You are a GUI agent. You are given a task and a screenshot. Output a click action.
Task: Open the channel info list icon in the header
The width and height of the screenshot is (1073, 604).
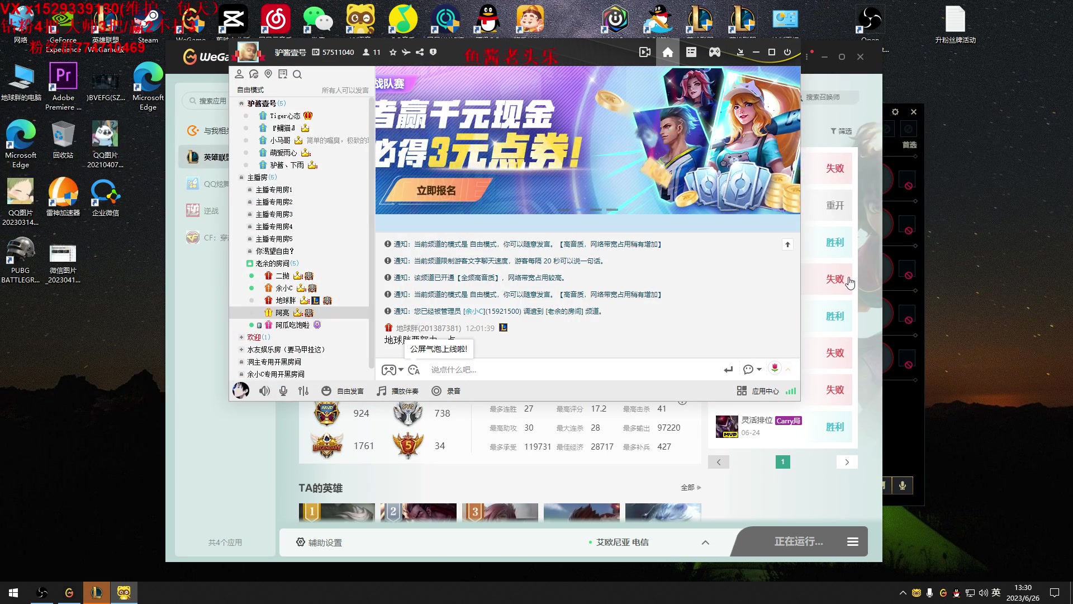(691, 53)
